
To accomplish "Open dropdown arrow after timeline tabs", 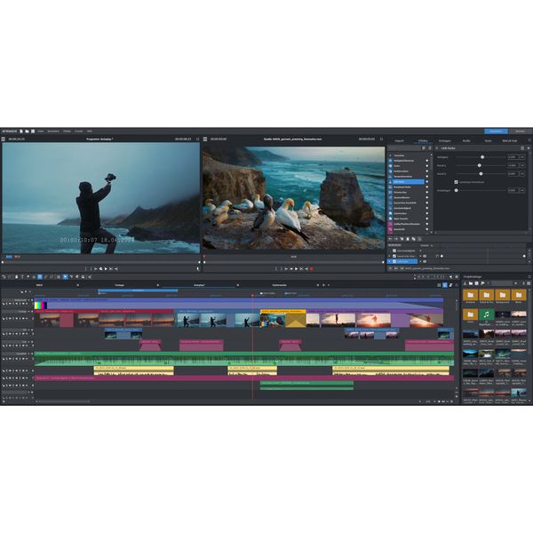I will click(329, 285).
